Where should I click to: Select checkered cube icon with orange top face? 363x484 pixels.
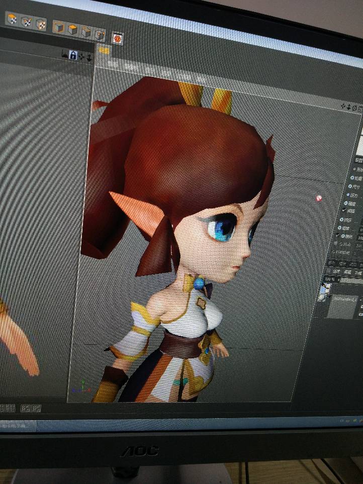click(x=12, y=19)
